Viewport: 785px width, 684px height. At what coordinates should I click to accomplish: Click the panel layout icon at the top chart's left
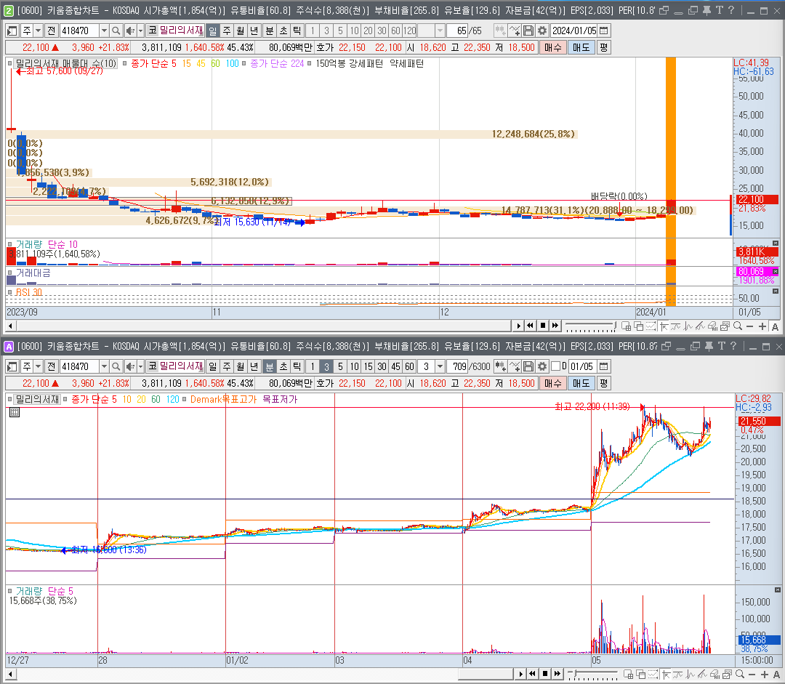12,31
